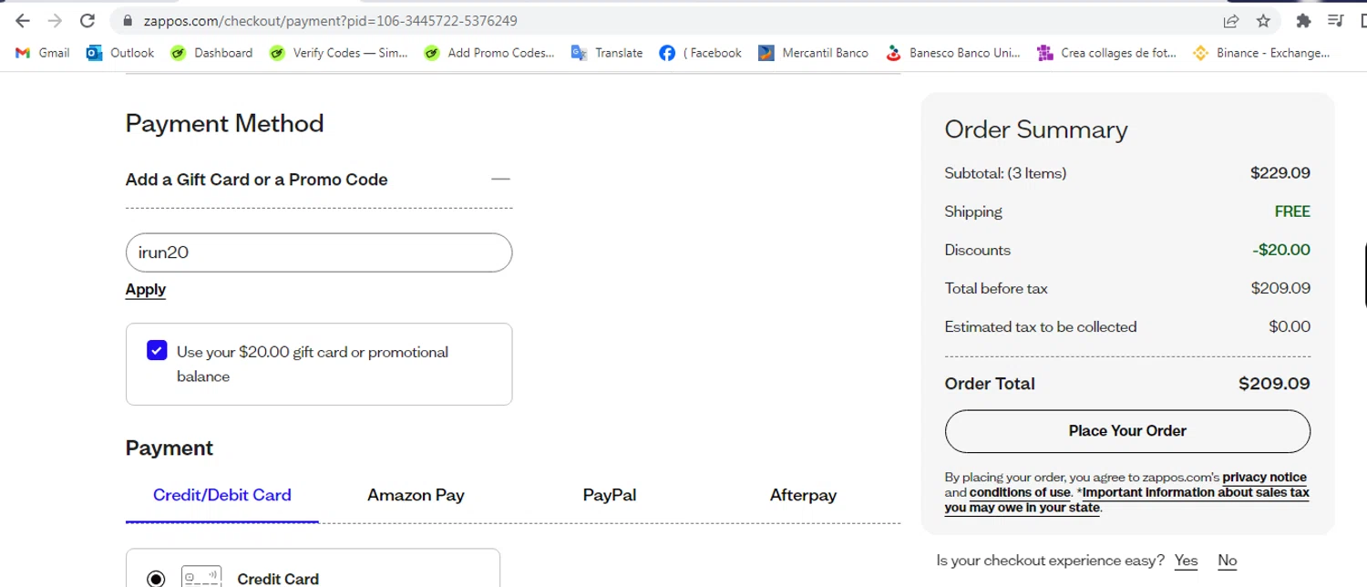
Task: Click the browser forward arrow
Action: coord(55,20)
